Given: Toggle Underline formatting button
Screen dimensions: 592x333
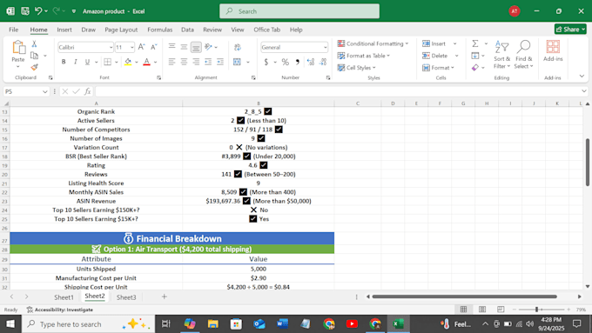Looking at the screenshot, I should (87, 62).
